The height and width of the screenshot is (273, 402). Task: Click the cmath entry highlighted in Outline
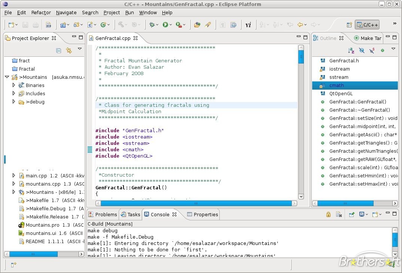click(336, 85)
